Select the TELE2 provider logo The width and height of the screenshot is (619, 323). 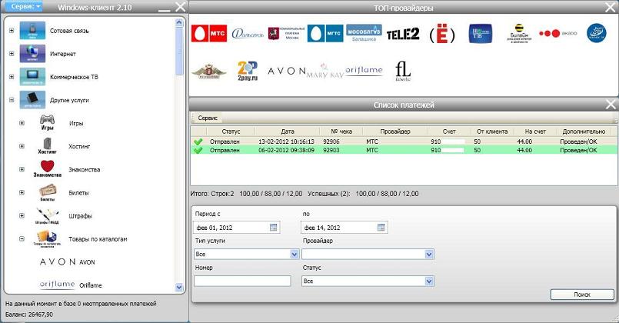click(x=403, y=34)
